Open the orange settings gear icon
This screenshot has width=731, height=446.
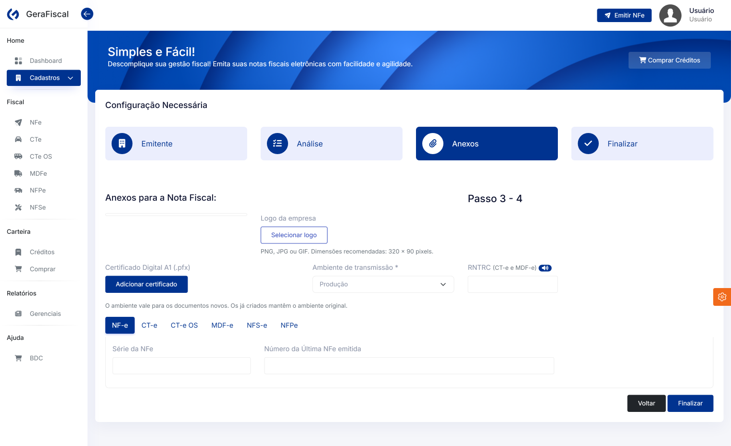coord(722,297)
